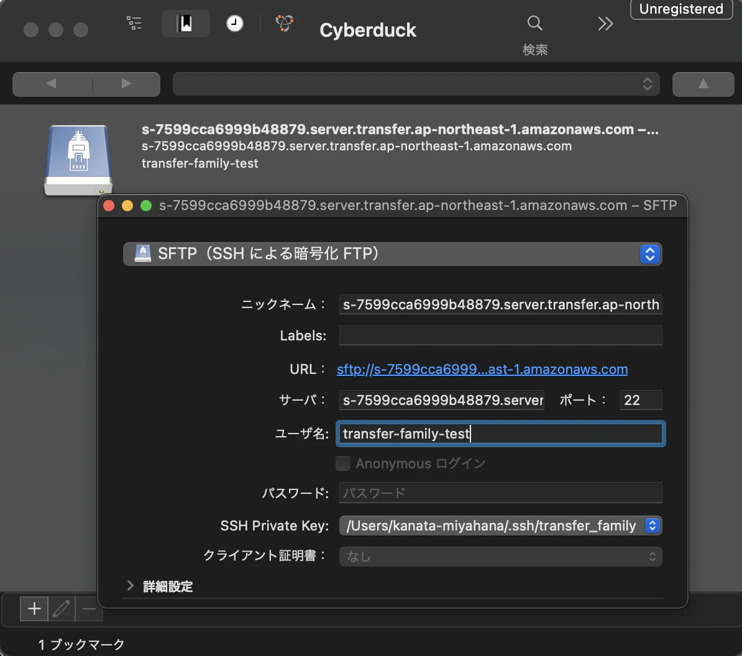Click the パスワード password field
This screenshot has height=656, width=742.
pyautogui.click(x=500, y=493)
